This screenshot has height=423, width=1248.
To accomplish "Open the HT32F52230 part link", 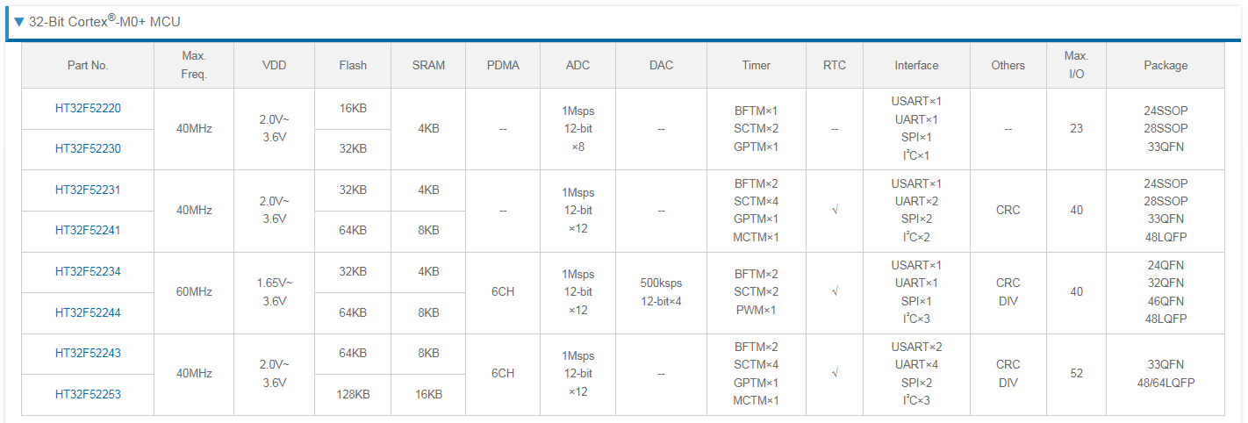I will pos(88,148).
